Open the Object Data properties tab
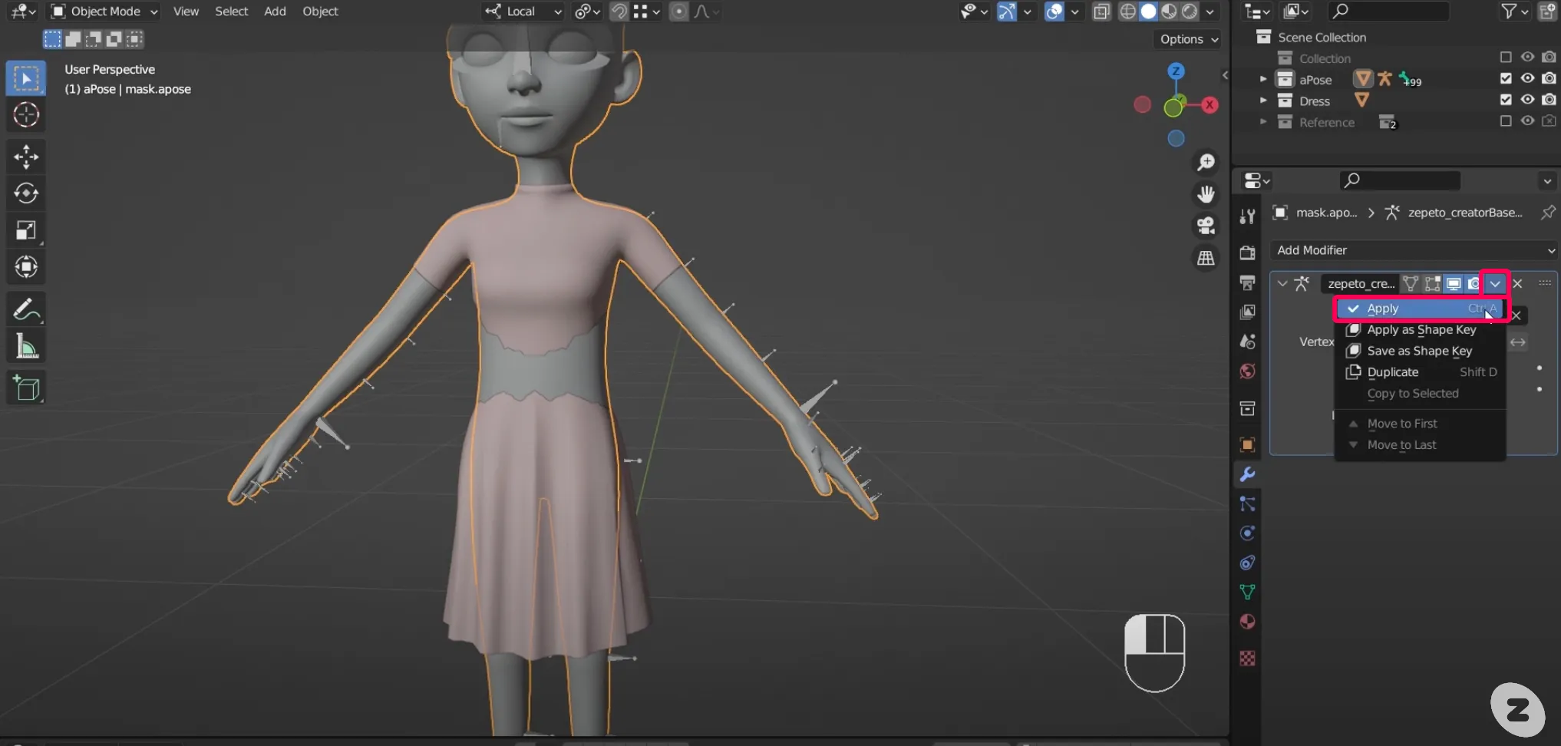Screen dimensions: 1561x746 pos(1248,592)
